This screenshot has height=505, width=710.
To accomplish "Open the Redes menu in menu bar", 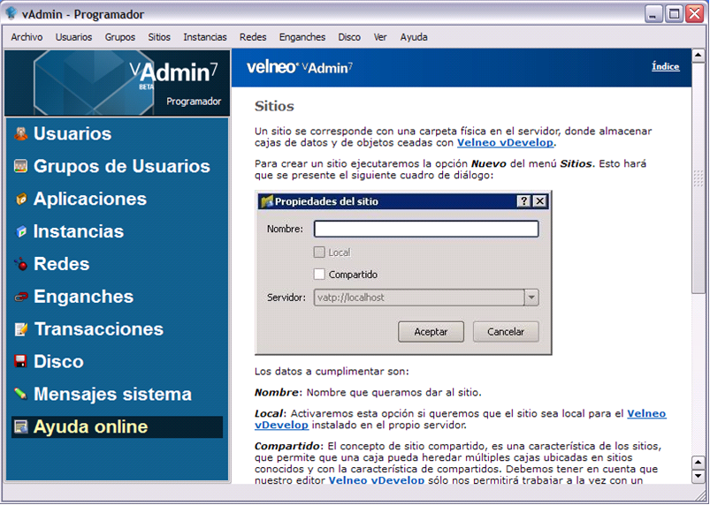I will pyautogui.click(x=253, y=37).
